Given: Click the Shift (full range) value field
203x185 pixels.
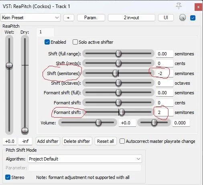Looking at the screenshot, I should coord(164,54).
